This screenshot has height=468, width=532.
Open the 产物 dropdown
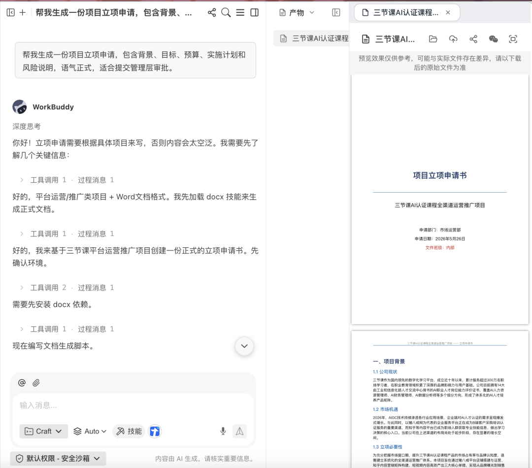click(297, 12)
